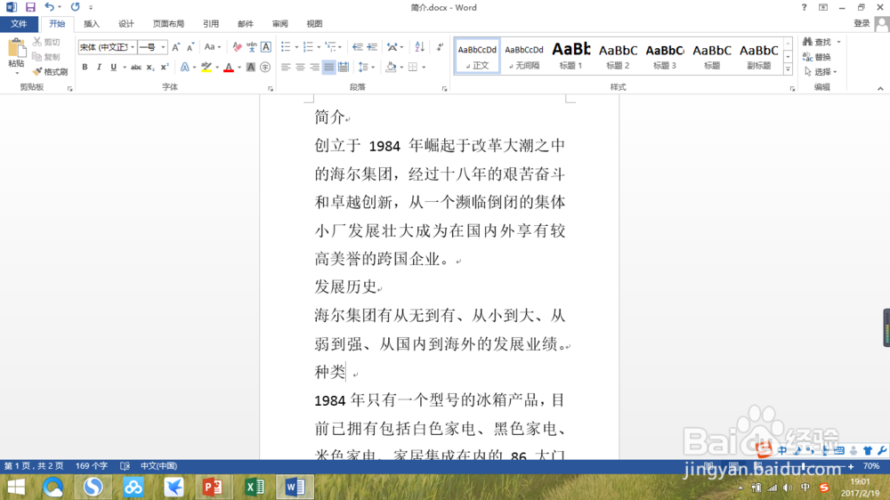Click the Cut 剪切 button
The width and height of the screenshot is (890, 500).
pyautogui.click(x=46, y=42)
